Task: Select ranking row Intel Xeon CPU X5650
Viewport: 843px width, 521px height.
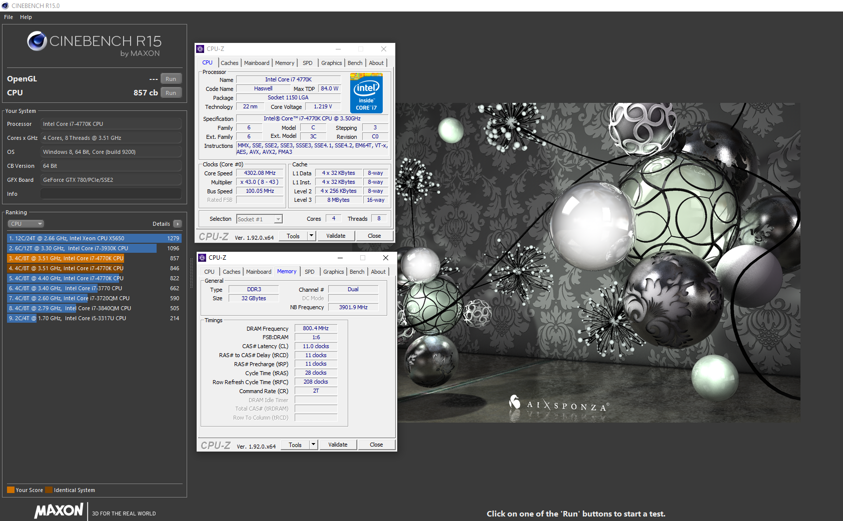Action: coord(94,238)
